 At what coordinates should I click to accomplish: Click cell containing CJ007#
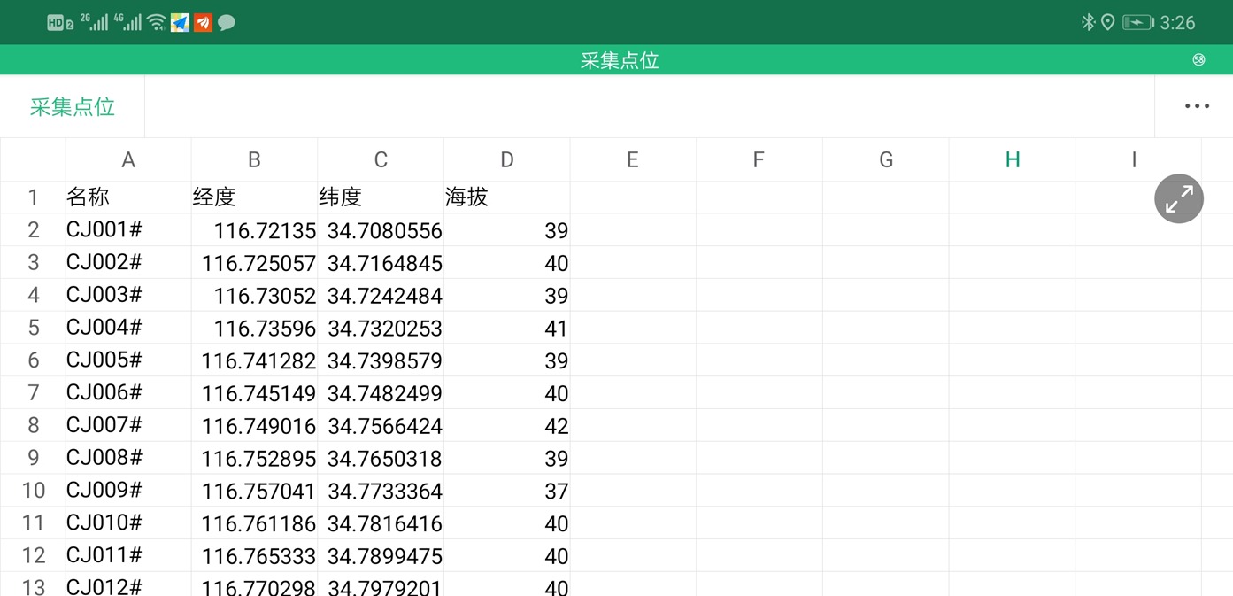128,425
